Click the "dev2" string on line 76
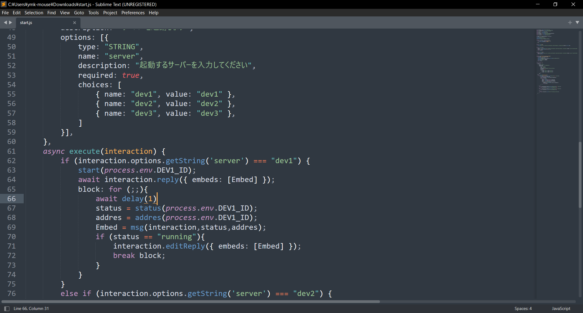The height and width of the screenshot is (313, 583). pos(306,294)
